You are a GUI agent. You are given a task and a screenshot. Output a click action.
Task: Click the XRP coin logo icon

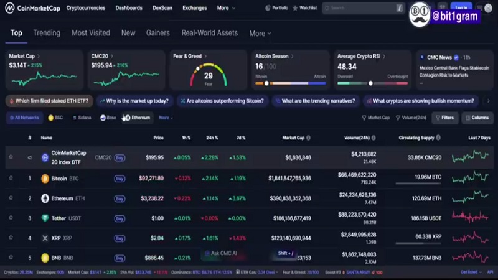(45, 238)
